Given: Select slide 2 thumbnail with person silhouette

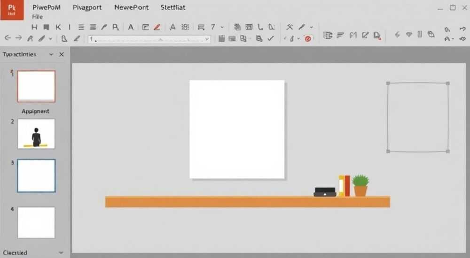Looking at the screenshot, I should coord(36,134).
